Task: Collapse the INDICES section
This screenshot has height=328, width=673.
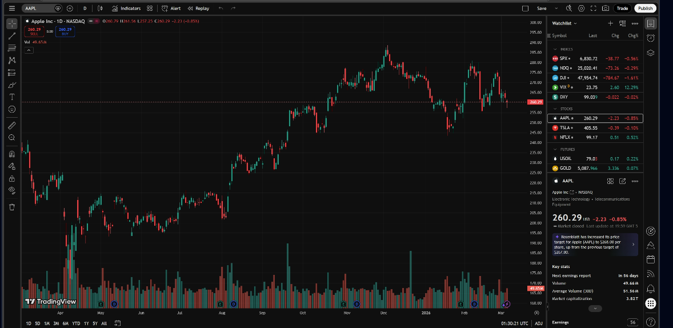Action: pyautogui.click(x=555, y=49)
